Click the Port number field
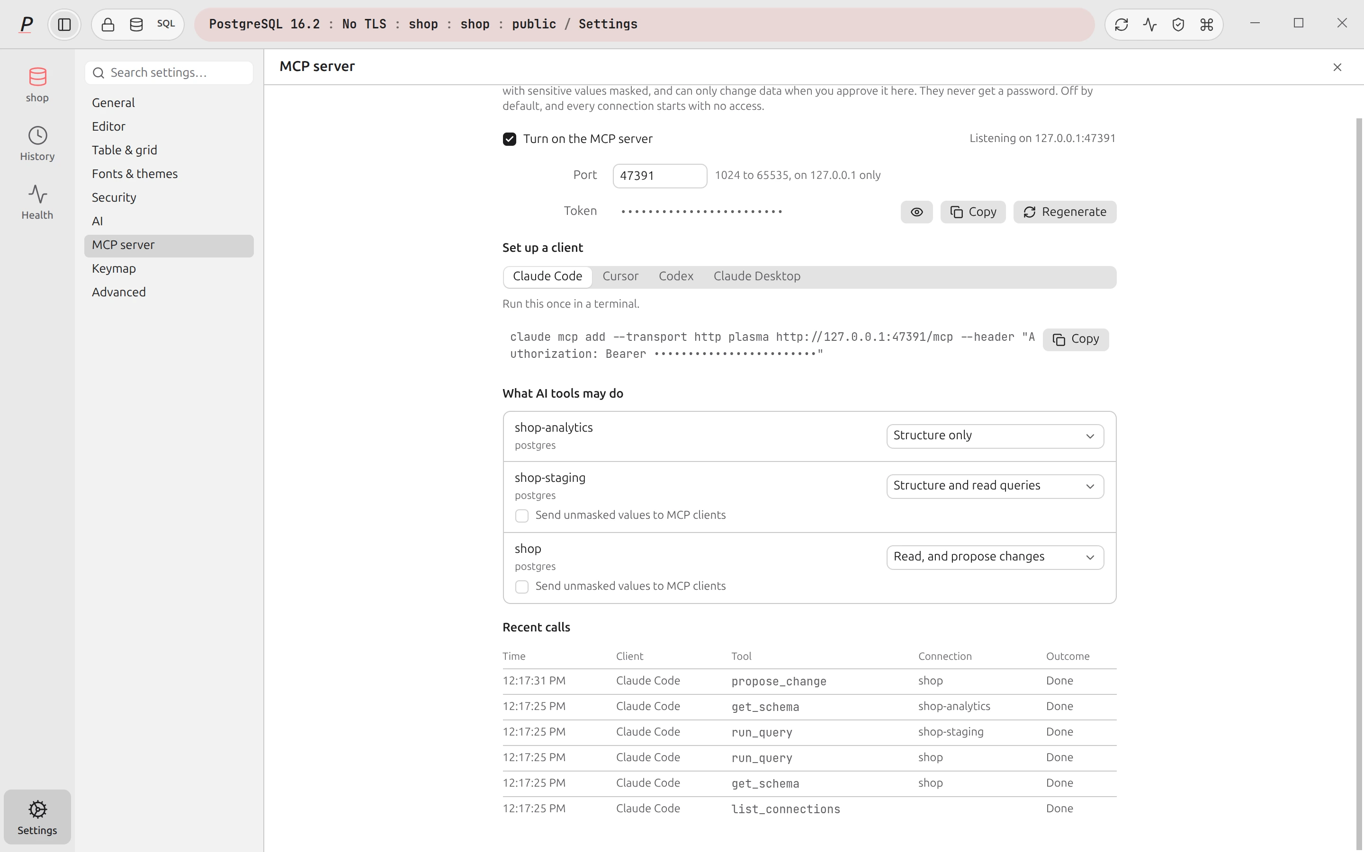Screen dimensions: 1364x852 [x=659, y=176]
